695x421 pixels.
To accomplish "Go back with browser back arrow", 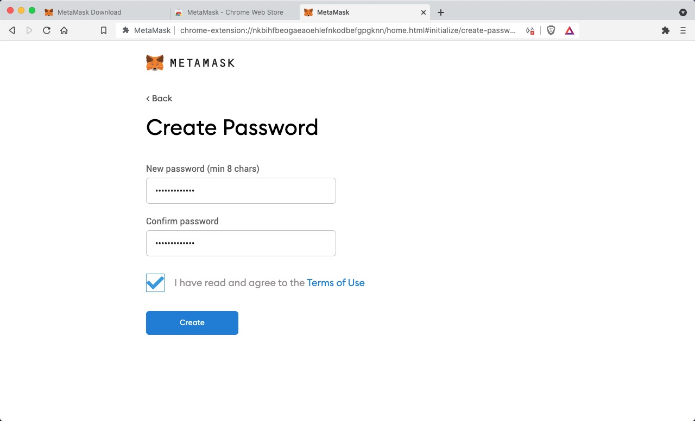I will pos(12,30).
